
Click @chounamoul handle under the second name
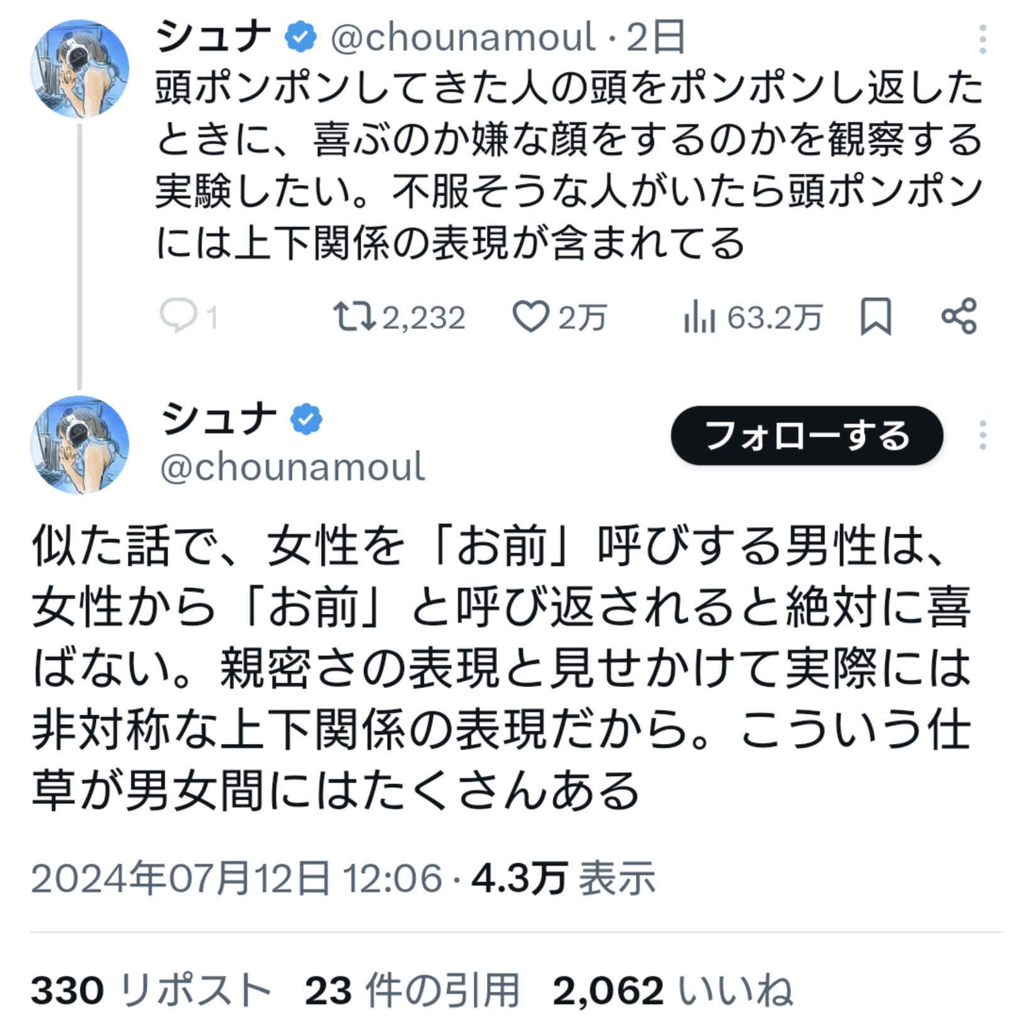293,467
